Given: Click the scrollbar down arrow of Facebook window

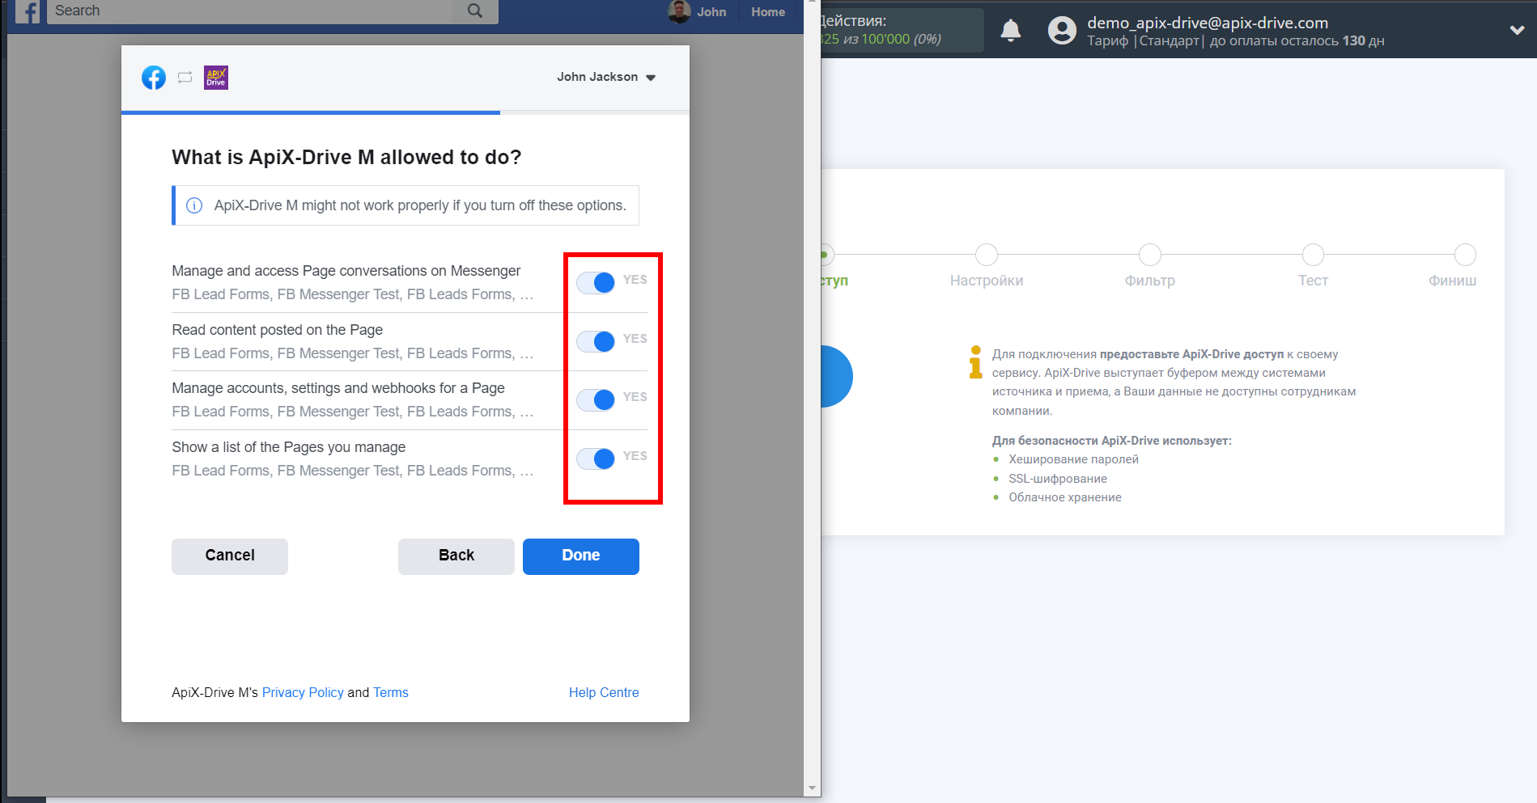Looking at the screenshot, I should click(x=812, y=788).
